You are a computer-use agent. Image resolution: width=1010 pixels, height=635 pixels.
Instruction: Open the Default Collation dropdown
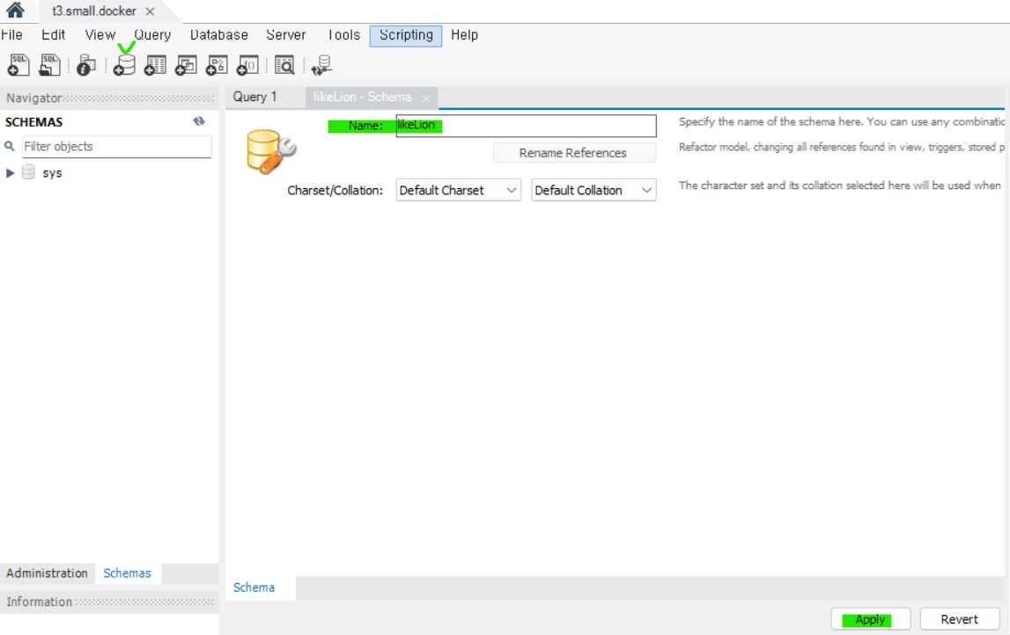[593, 190]
